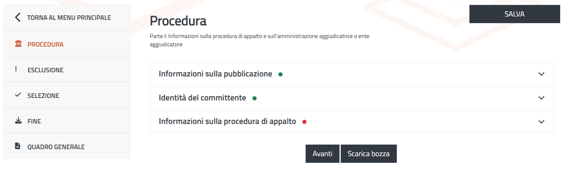
Task: Expand Informazioni sulla procedura di appalto chevron
Action: pos(541,122)
